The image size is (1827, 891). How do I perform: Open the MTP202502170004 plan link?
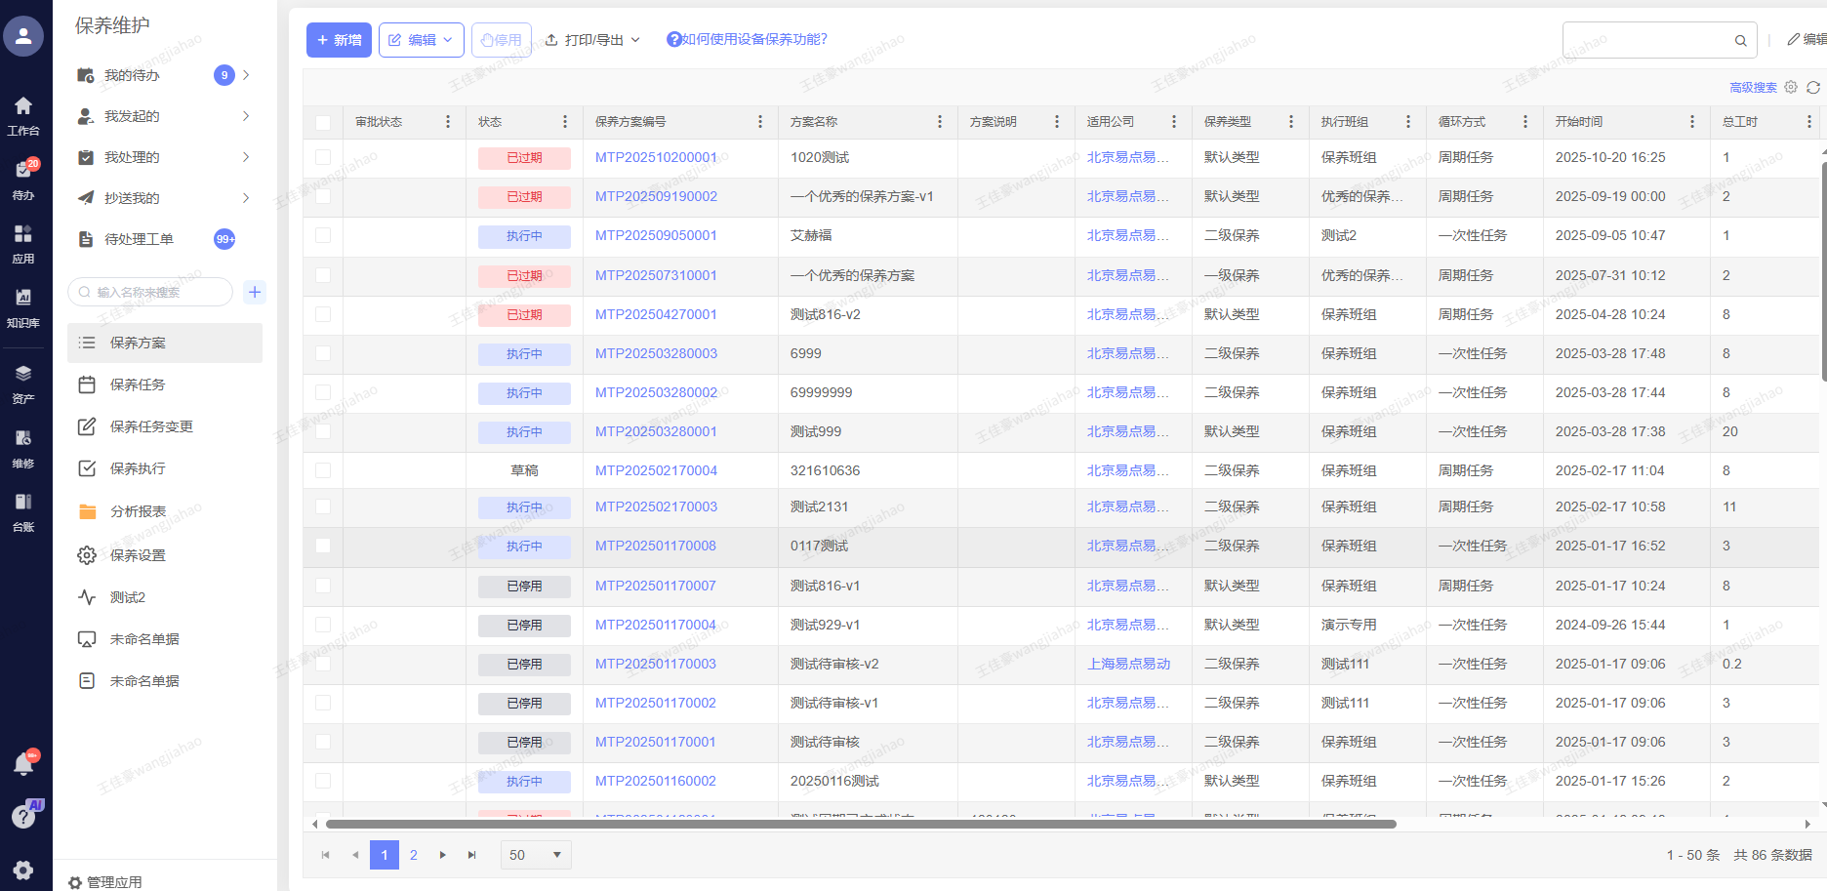[656, 470]
